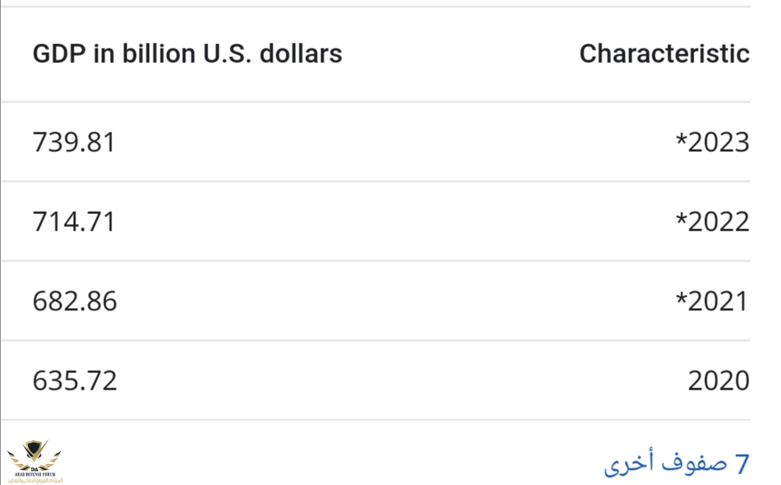Select the Characteristic column header
781x485 pixels.
pos(664,53)
